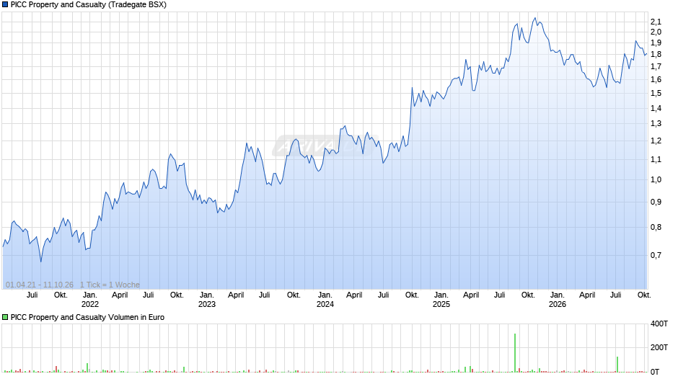This screenshot has height=379, width=678.
Task: Click the tallest green volume bar
Action: point(515,352)
